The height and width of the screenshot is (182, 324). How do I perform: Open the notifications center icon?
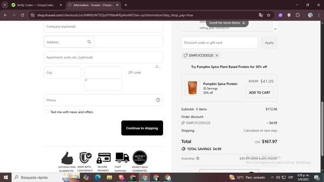[x=317, y=177]
